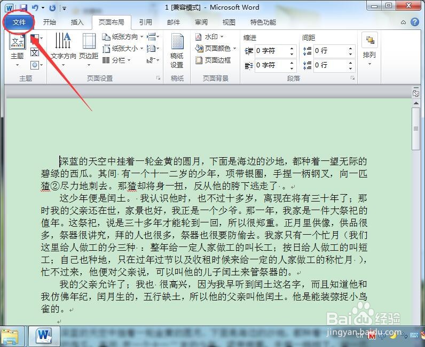Open the 页面颜色 page color menu

[216, 49]
